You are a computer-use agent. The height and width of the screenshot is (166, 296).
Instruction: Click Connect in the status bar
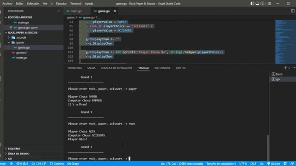coord(57,164)
